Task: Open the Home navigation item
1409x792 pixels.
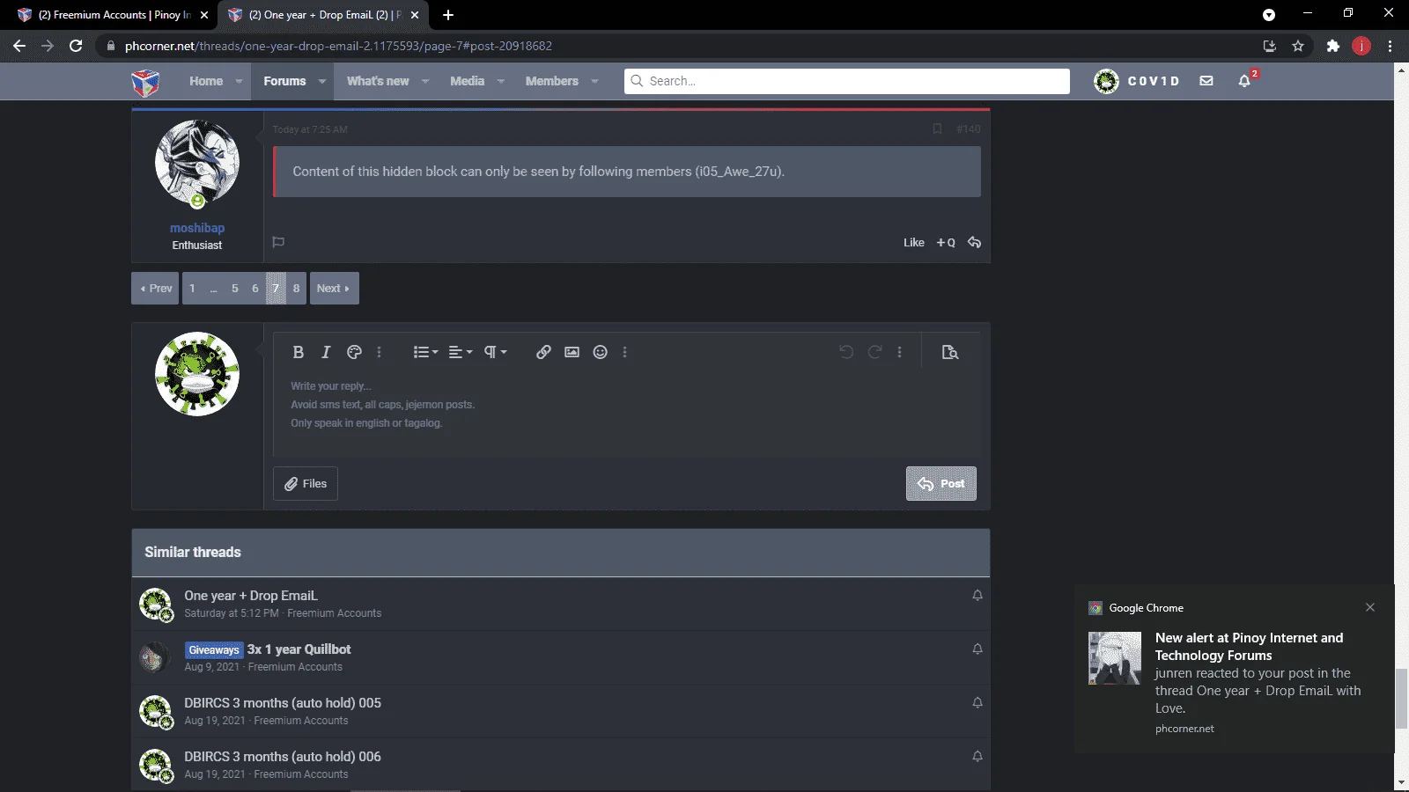Action: (206, 81)
